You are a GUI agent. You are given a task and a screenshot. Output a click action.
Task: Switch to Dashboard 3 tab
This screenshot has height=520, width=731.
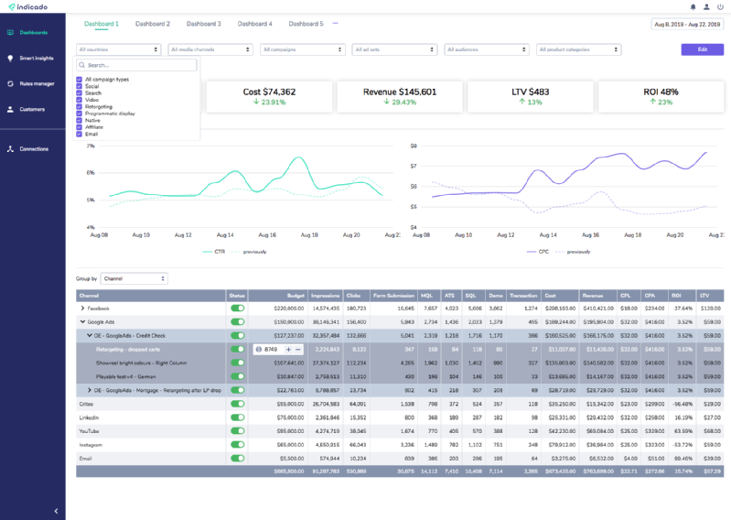pos(203,23)
